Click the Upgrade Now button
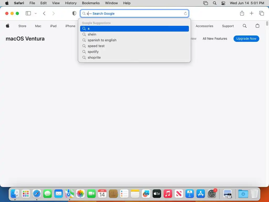 (x=246, y=39)
